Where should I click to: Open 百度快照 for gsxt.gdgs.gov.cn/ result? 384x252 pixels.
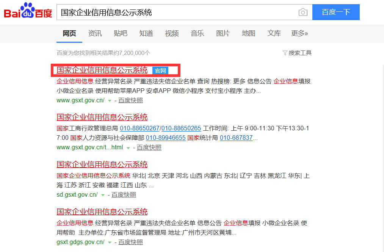coord(130,242)
